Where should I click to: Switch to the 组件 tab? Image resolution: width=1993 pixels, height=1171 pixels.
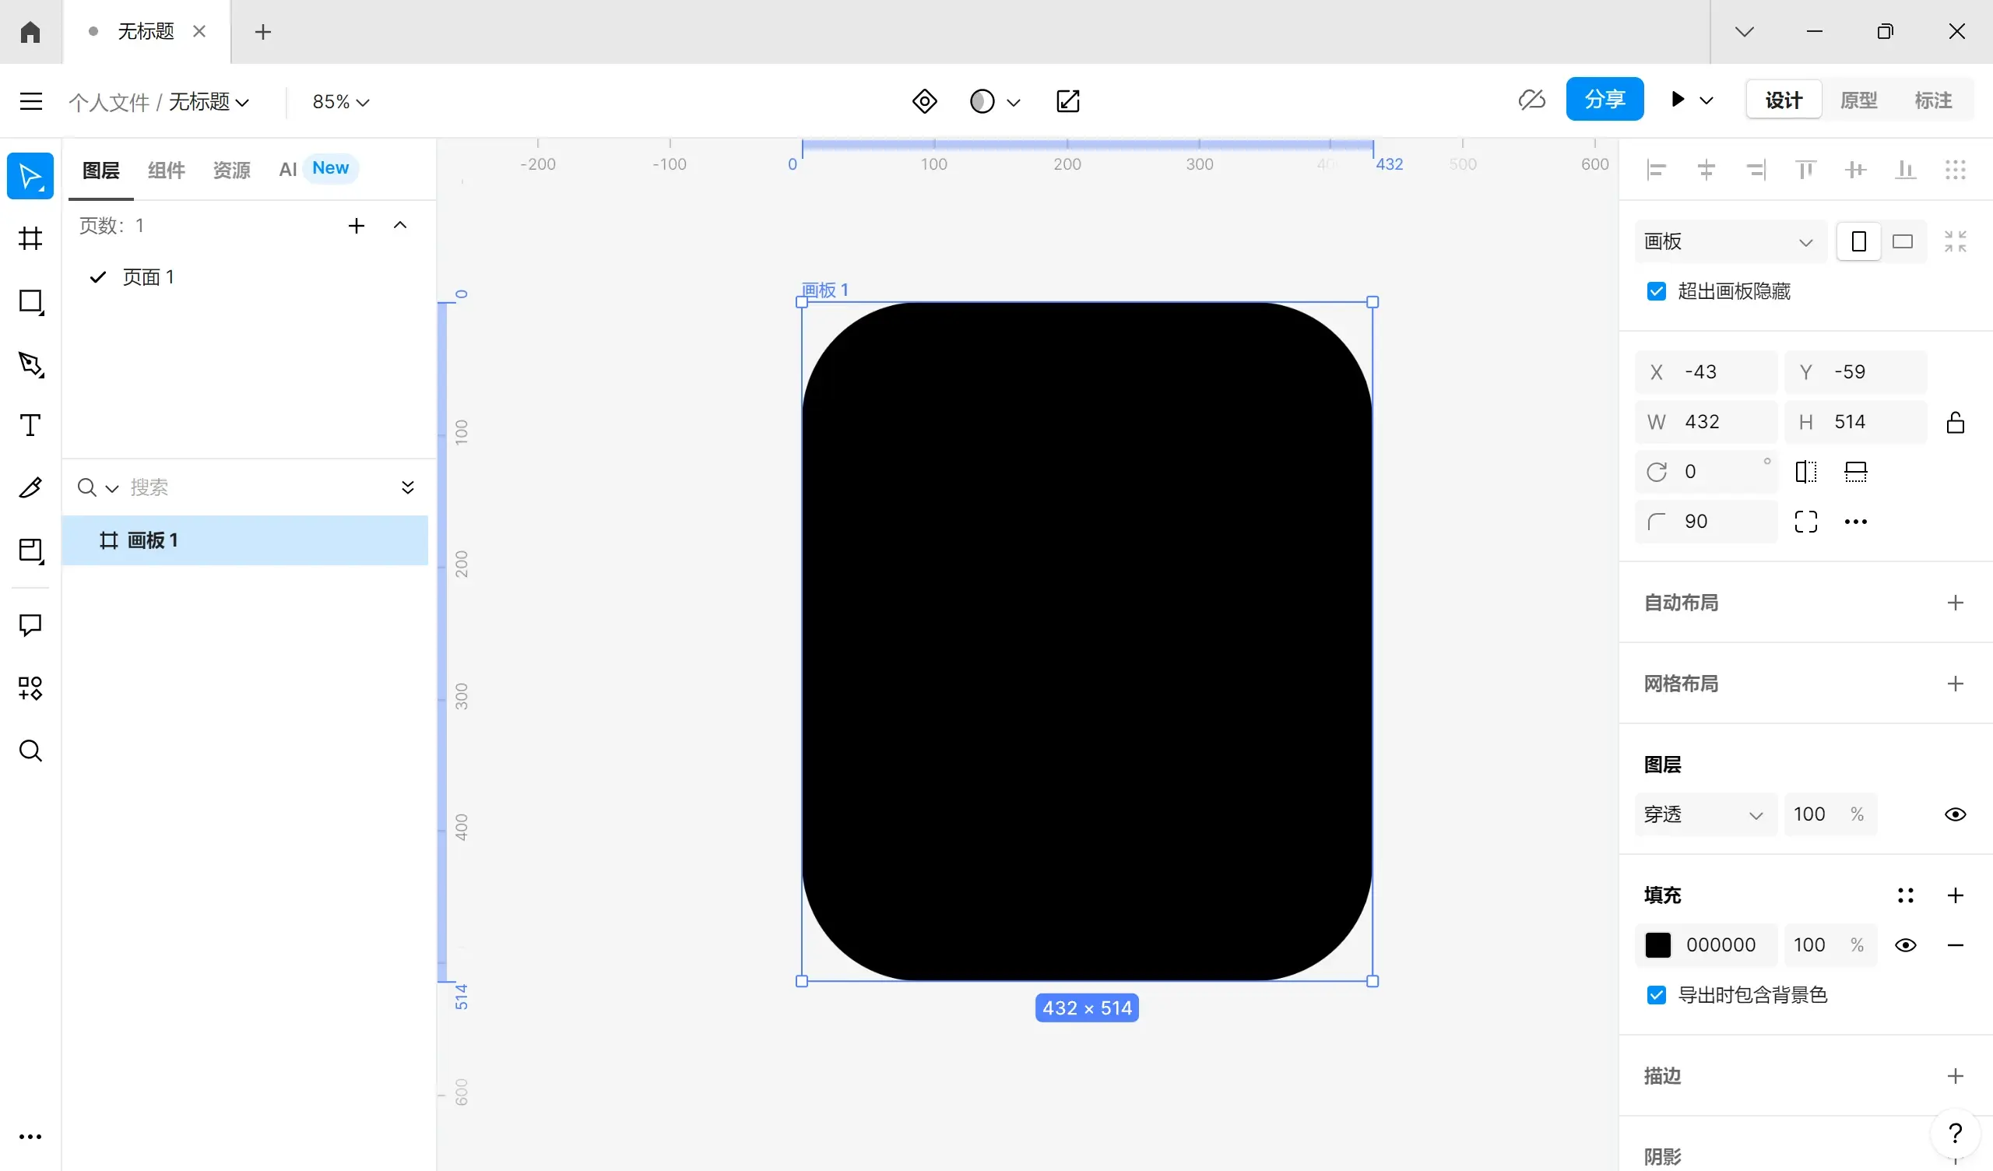(166, 170)
